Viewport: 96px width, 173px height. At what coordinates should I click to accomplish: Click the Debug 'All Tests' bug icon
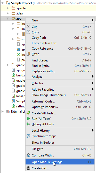point(28,124)
